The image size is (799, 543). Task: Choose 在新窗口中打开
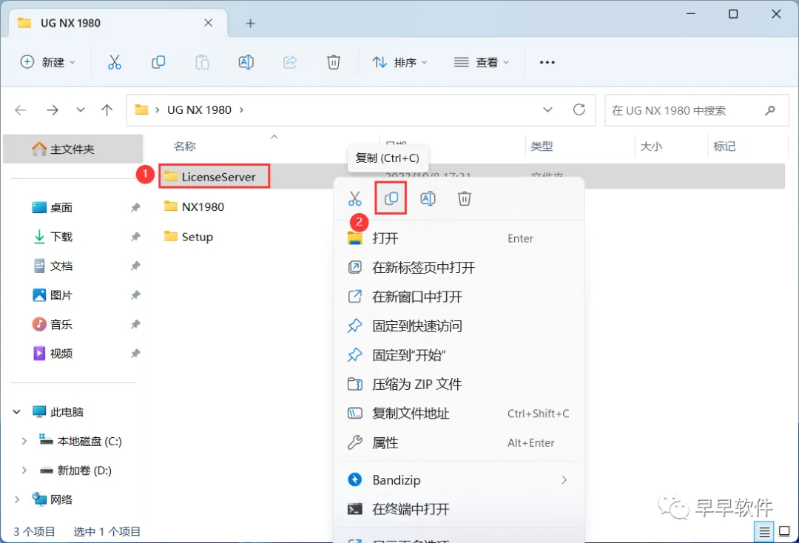pyautogui.click(x=459, y=297)
